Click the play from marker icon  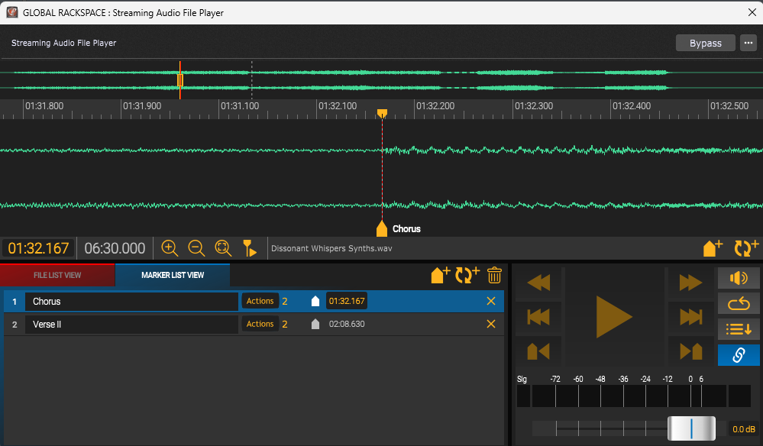(x=250, y=248)
